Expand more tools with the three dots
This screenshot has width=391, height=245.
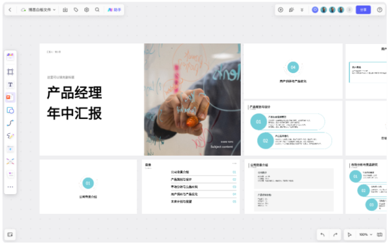pyautogui.click(x=10, y=187)
